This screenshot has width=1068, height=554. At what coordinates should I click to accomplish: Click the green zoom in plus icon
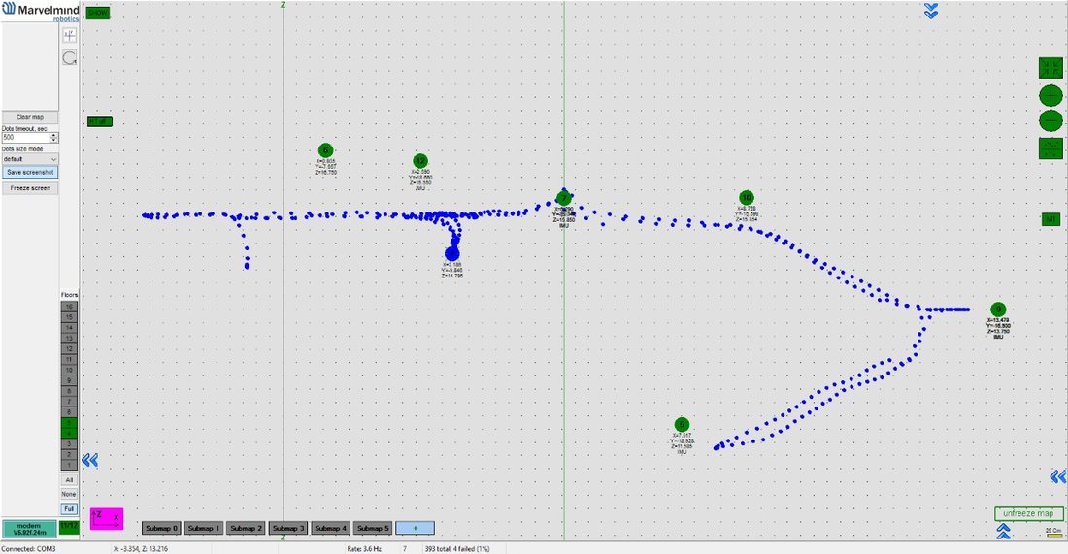pos(1051,96)
